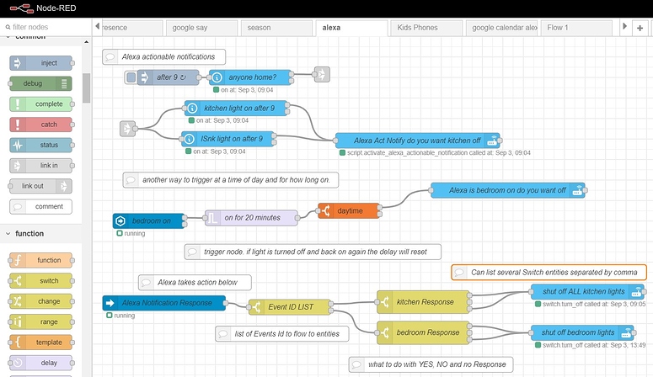653x377 pixels.
Task: Select the link in palette node
Action: [41, 166]
